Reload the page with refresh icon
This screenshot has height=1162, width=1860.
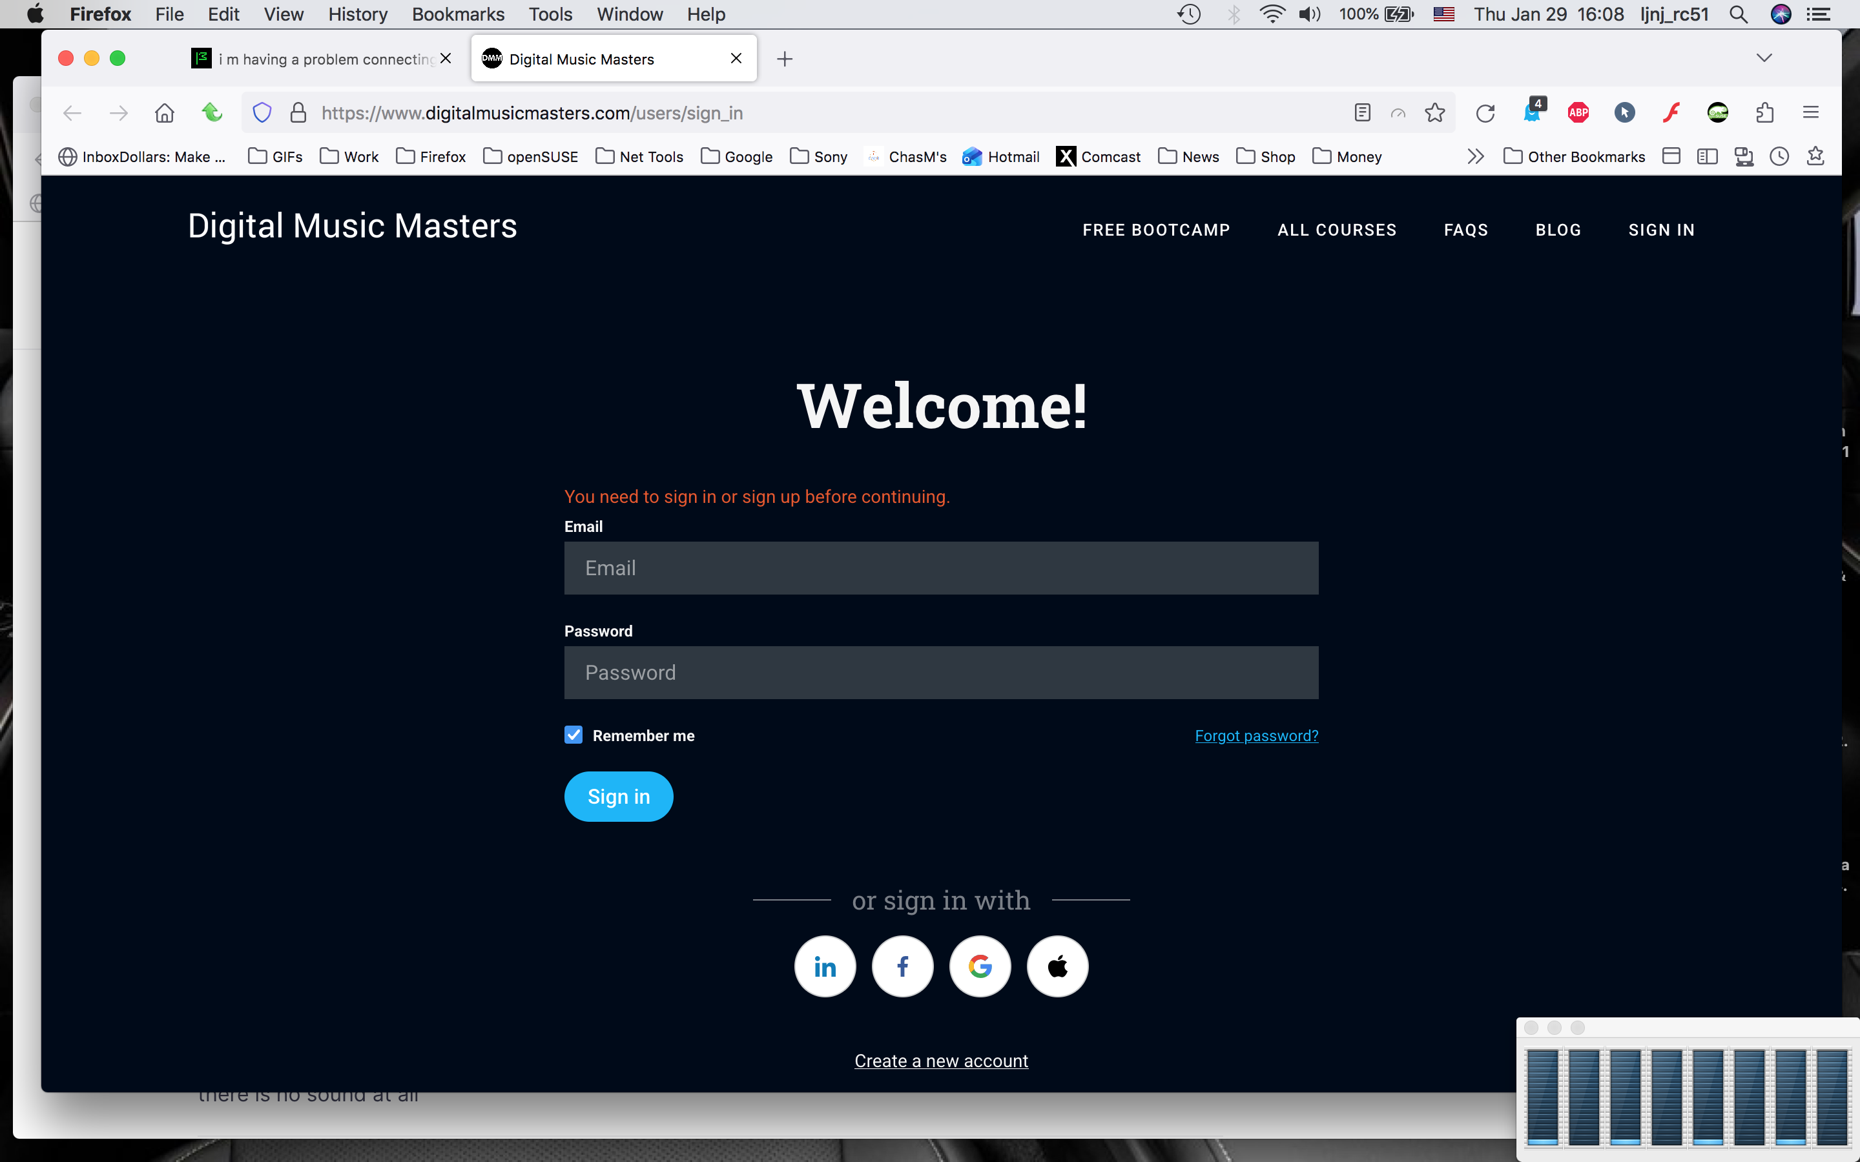point(1485,113)
